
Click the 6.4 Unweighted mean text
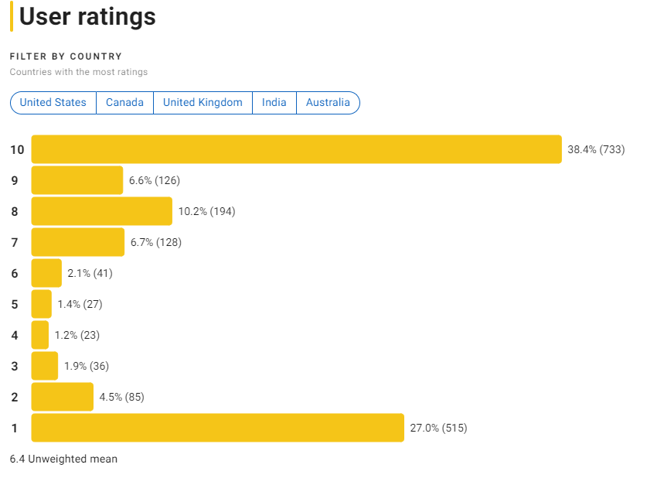(63, 459)
